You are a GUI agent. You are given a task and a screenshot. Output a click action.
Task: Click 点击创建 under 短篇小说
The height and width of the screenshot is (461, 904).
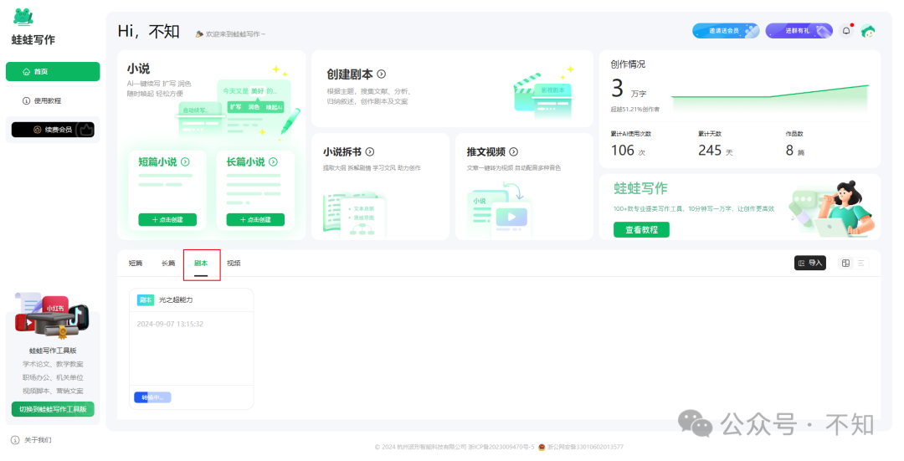167,219
